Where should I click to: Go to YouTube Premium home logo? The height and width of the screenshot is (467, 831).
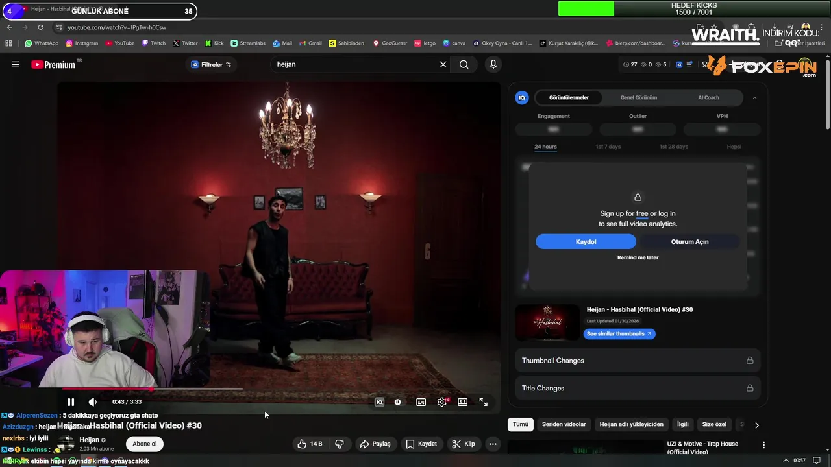click(x=53, y=64)
